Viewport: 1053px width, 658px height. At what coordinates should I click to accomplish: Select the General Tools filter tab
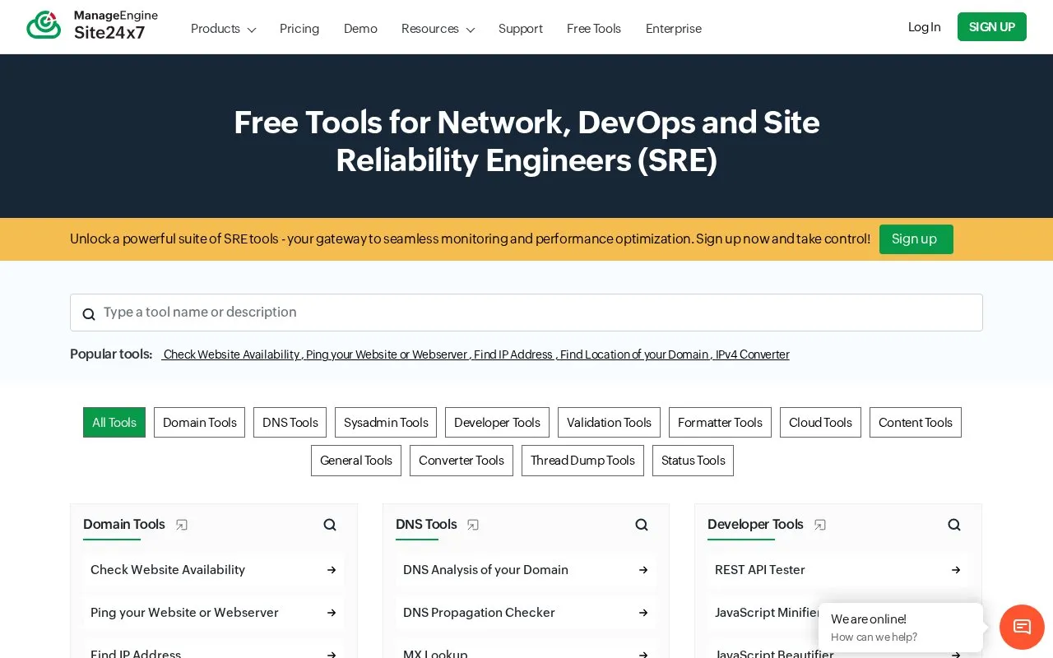[x=356, y=461]
